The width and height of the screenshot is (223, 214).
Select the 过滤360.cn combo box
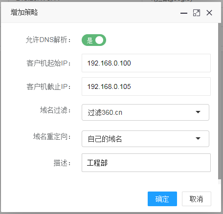coord(145,112)
